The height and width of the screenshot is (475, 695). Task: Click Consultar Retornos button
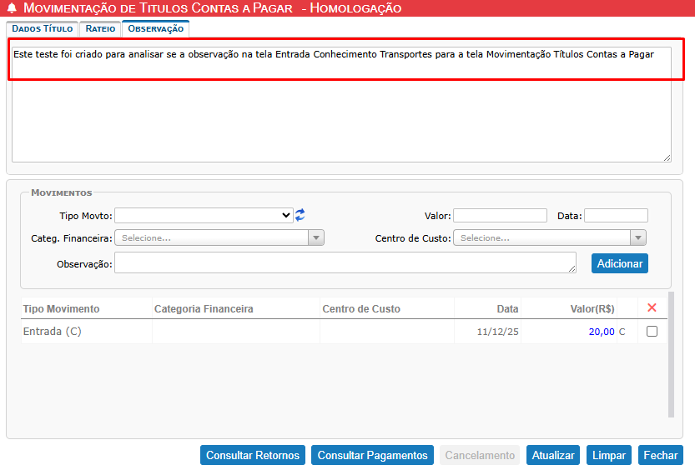tap(253, 455)
